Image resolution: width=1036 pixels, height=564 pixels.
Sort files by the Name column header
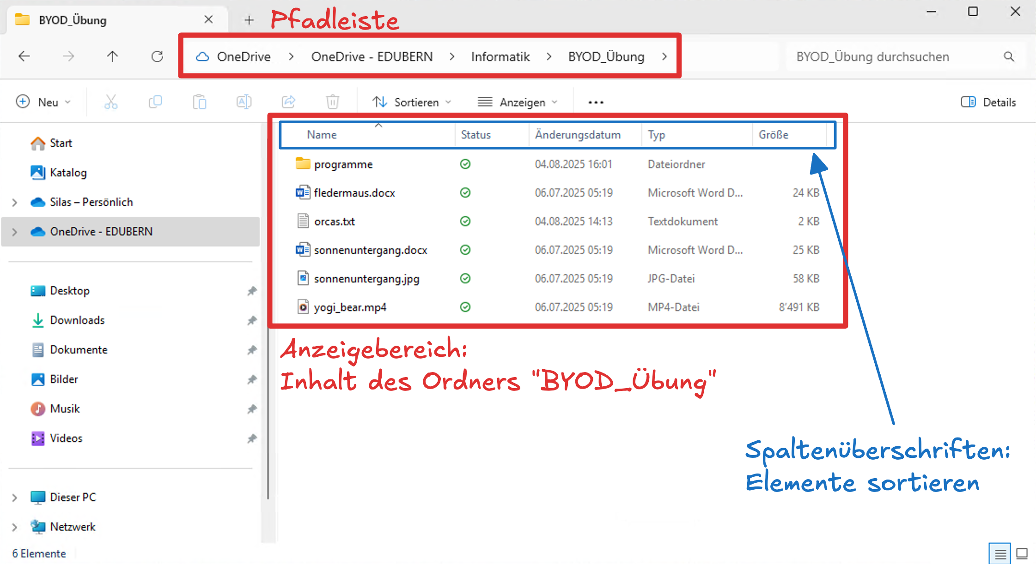point(322,134)
